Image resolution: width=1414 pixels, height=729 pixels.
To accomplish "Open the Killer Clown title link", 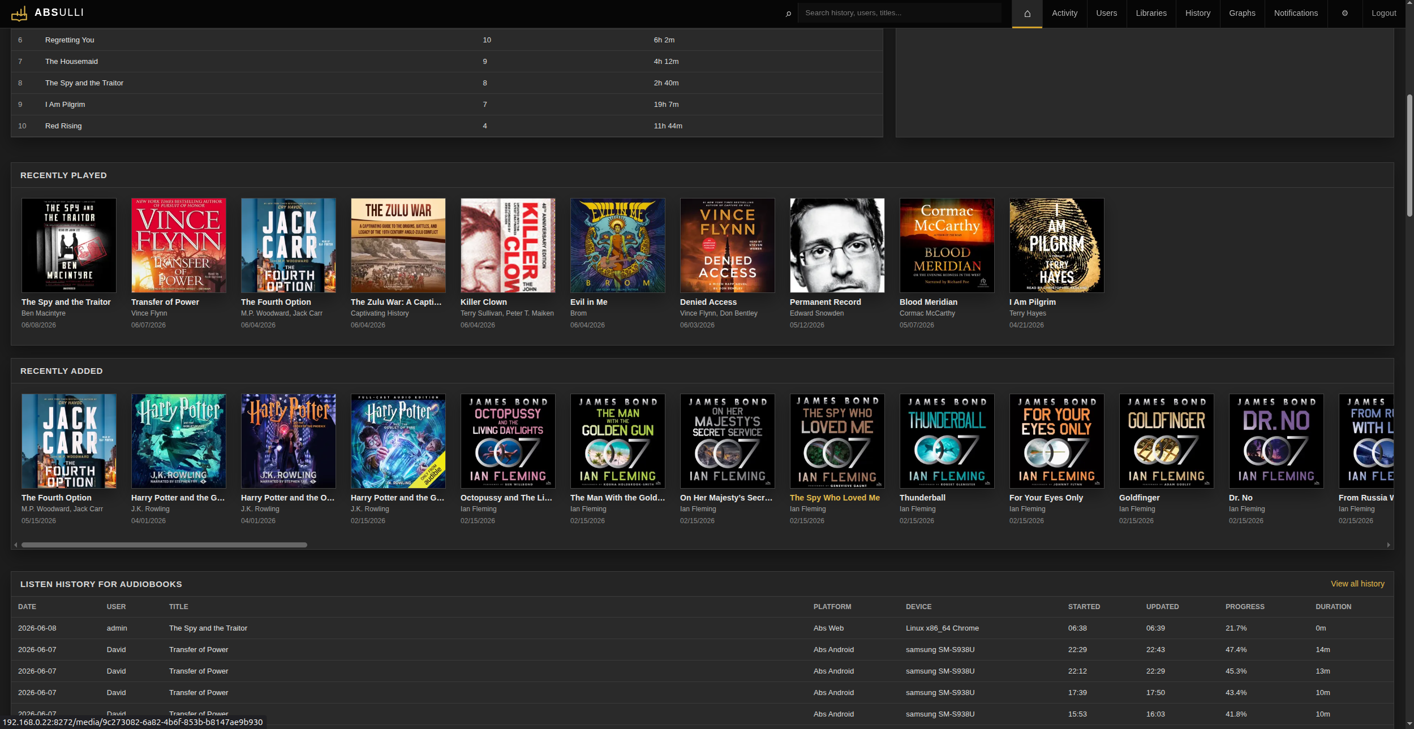I will [x=484, y=302].
